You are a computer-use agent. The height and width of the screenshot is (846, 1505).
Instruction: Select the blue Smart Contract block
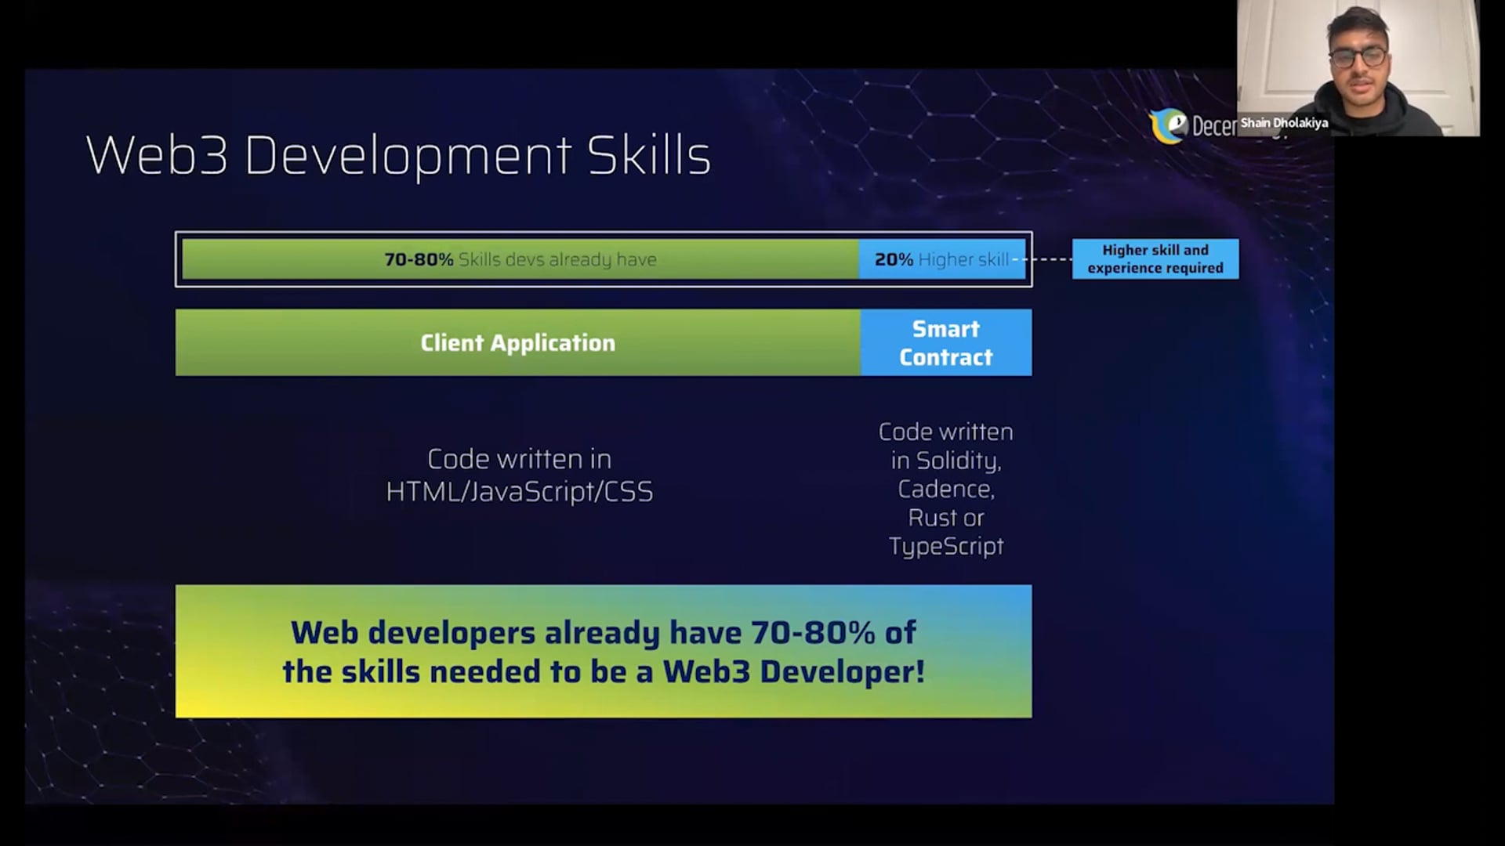(x=945, y=342)
